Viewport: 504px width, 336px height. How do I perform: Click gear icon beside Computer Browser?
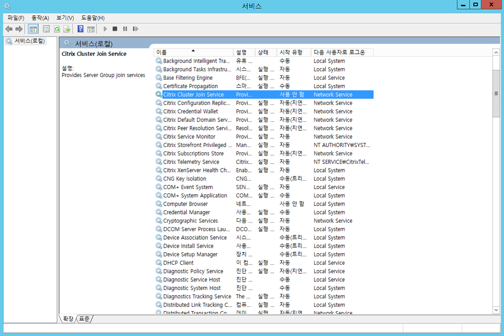158,203
